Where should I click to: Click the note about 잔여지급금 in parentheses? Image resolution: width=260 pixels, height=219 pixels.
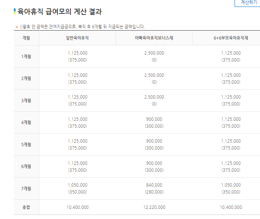coord(82,27)
